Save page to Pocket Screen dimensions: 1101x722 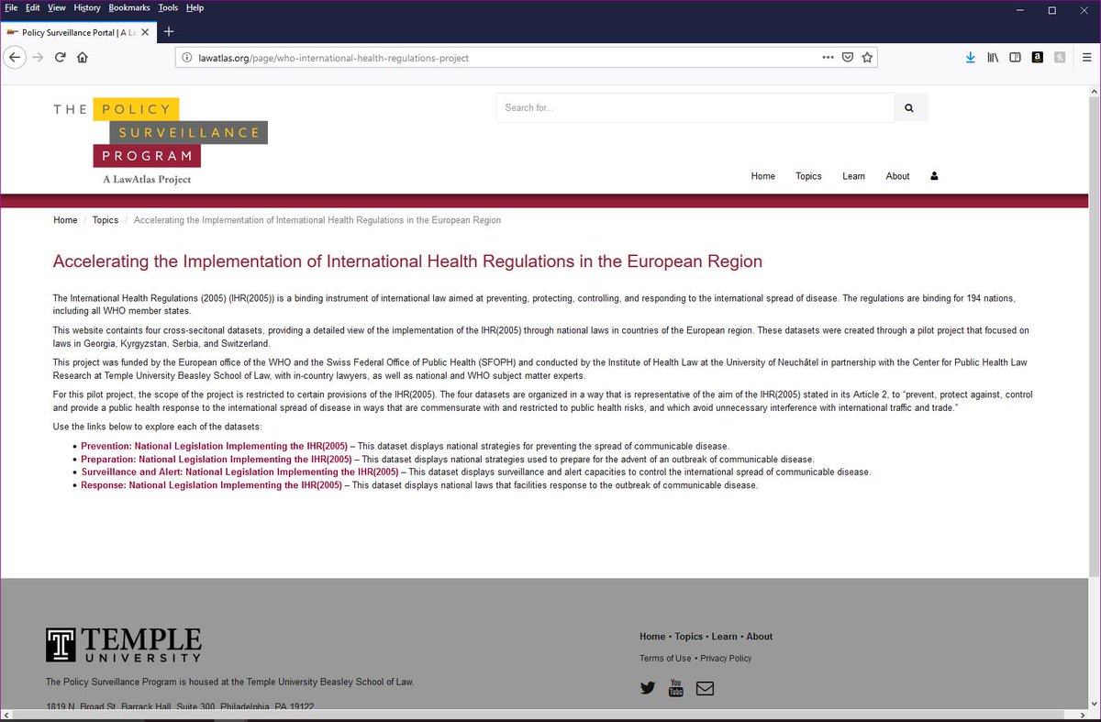[x=848, y=57]
